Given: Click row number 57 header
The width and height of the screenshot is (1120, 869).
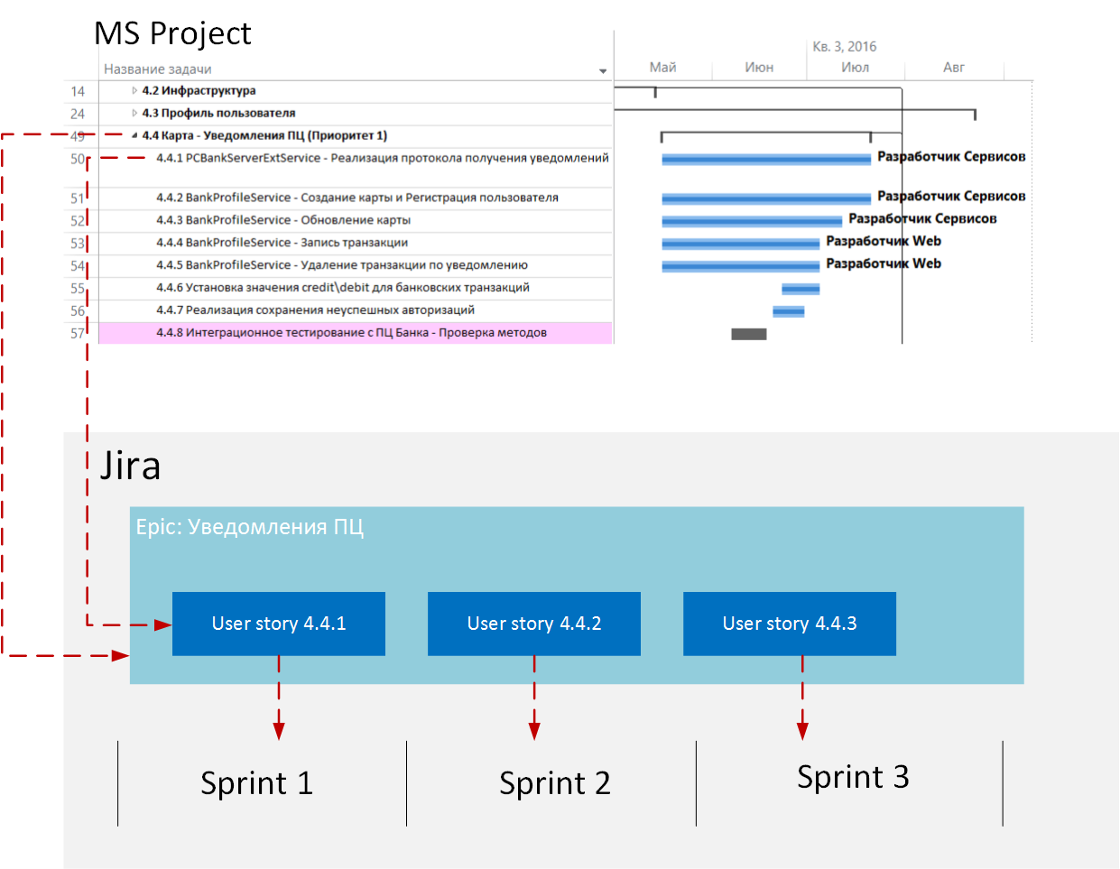Looking at the screenshot, I should (78, 334).
